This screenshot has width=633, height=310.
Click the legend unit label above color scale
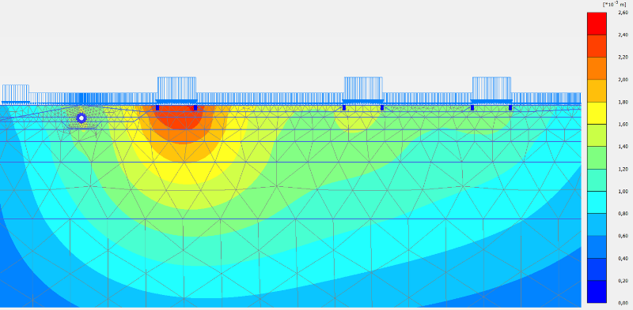point(615,5)
